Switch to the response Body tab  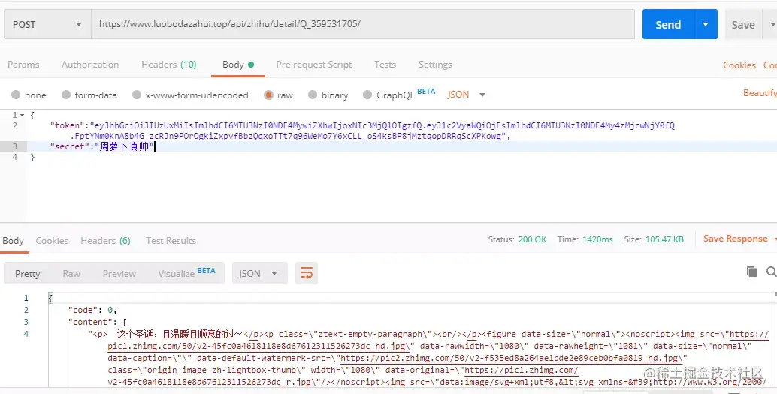click(x=13, y=241)
